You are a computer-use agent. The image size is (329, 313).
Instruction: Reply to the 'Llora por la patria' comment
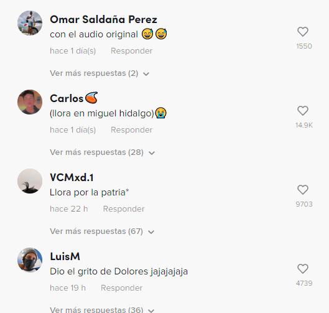tap(124, 209)
